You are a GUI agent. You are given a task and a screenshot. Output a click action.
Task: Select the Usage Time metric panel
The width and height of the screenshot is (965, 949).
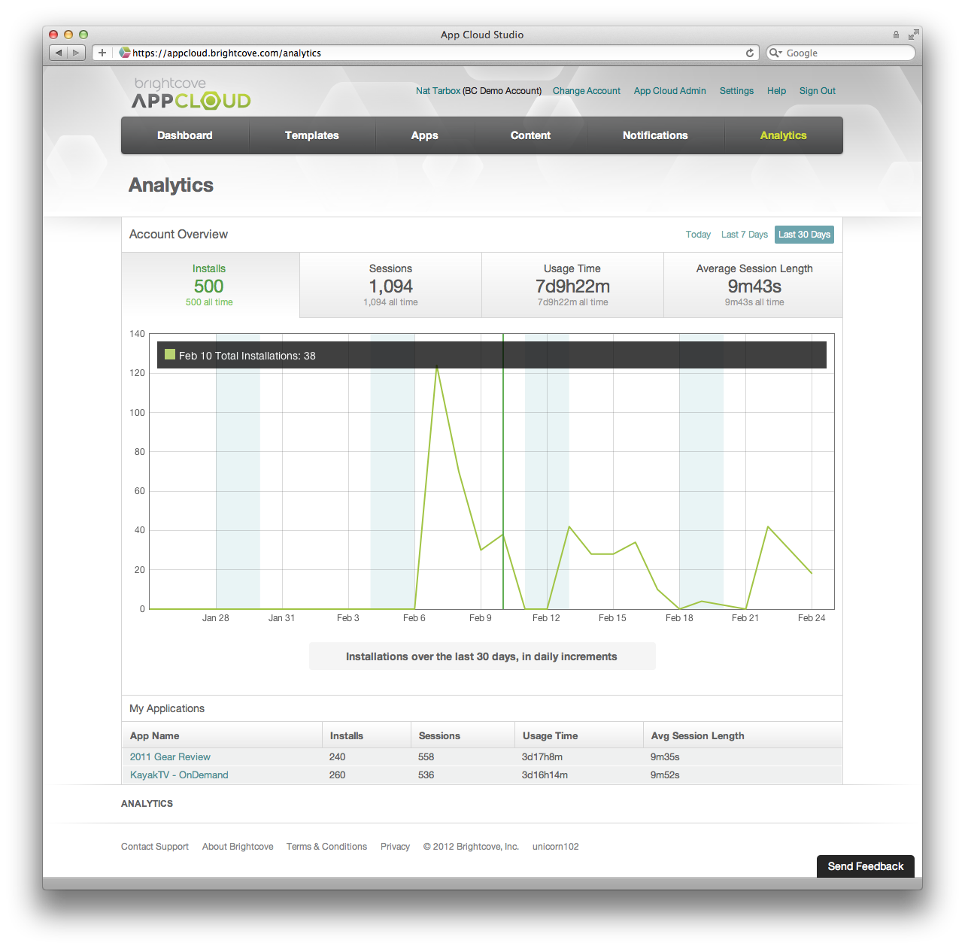click(572, 285)
